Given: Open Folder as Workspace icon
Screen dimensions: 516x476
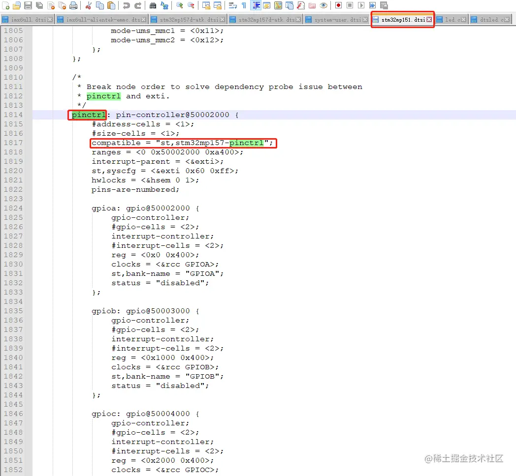Looking at the screenshot, I should pyautogui.click(x=312, y=5).
